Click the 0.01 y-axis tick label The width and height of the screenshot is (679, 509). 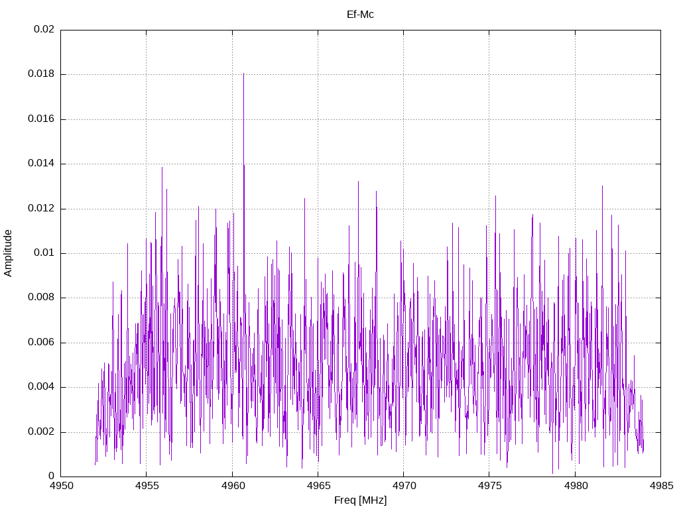coord(44,253)
